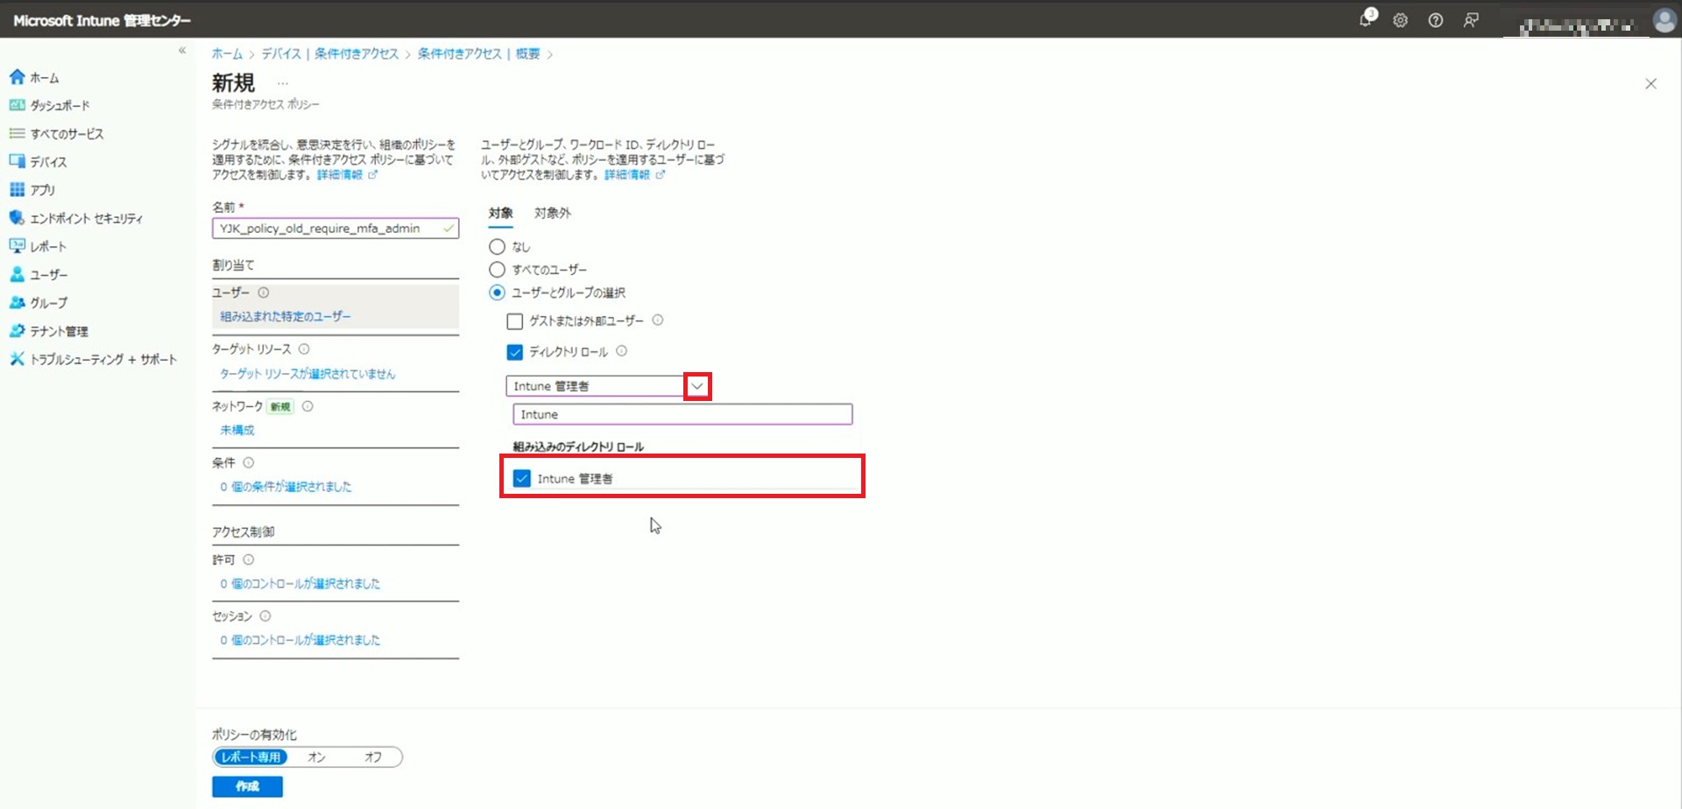Click the 名前 policy name field

336,229
